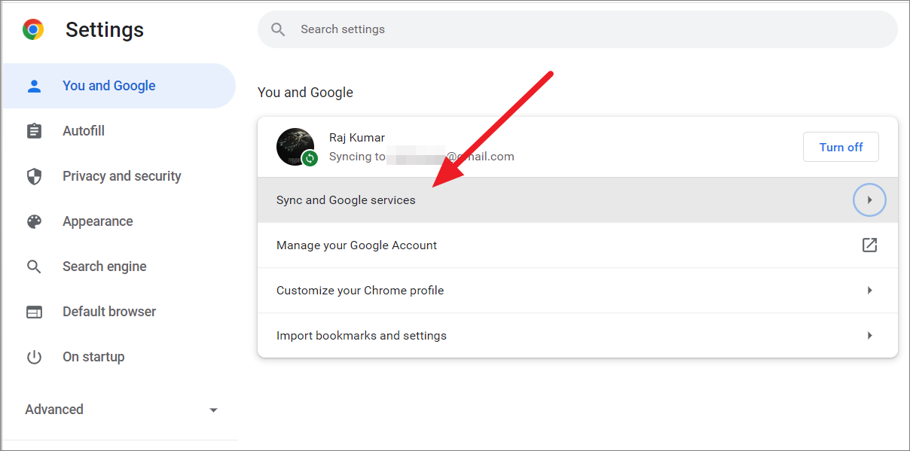Open Manage your Google Account row

click(x=578, y=245)
